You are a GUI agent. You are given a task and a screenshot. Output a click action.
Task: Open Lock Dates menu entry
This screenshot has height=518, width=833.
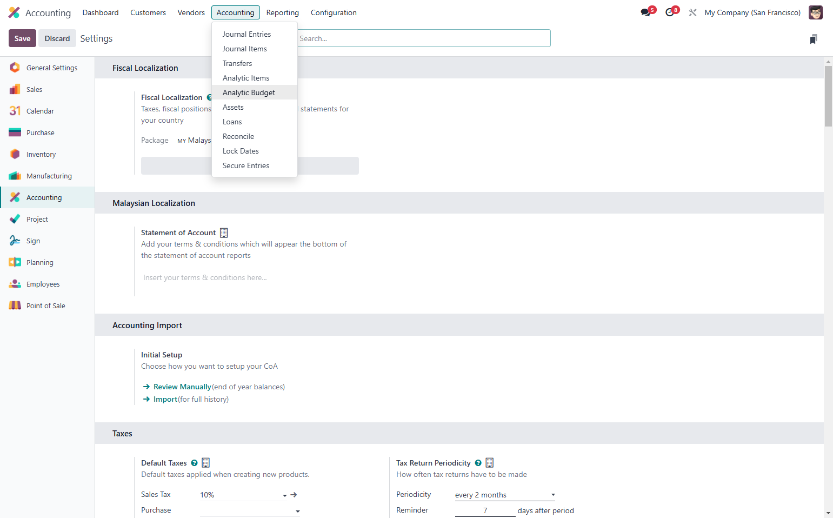pyautogui.click(x=255, y=151)
